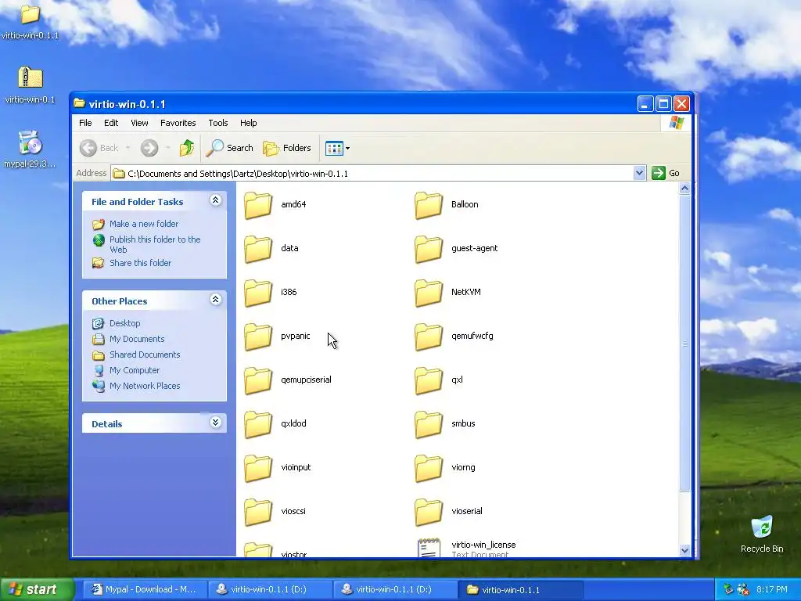Open the Forward history dropdown arrow
This screenshot has width=801, height=601.
[x=167, y=148]
